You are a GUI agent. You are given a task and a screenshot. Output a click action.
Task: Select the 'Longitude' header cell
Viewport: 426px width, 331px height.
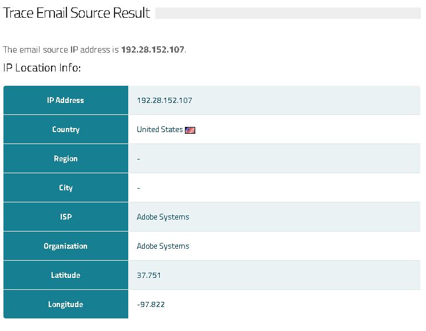tap(66, 305)
